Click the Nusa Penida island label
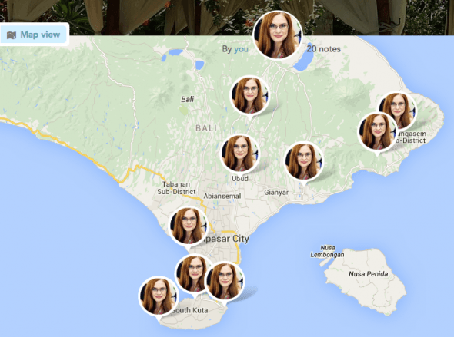454x337 pixels. pyautogui.click(x=368, y=274)
